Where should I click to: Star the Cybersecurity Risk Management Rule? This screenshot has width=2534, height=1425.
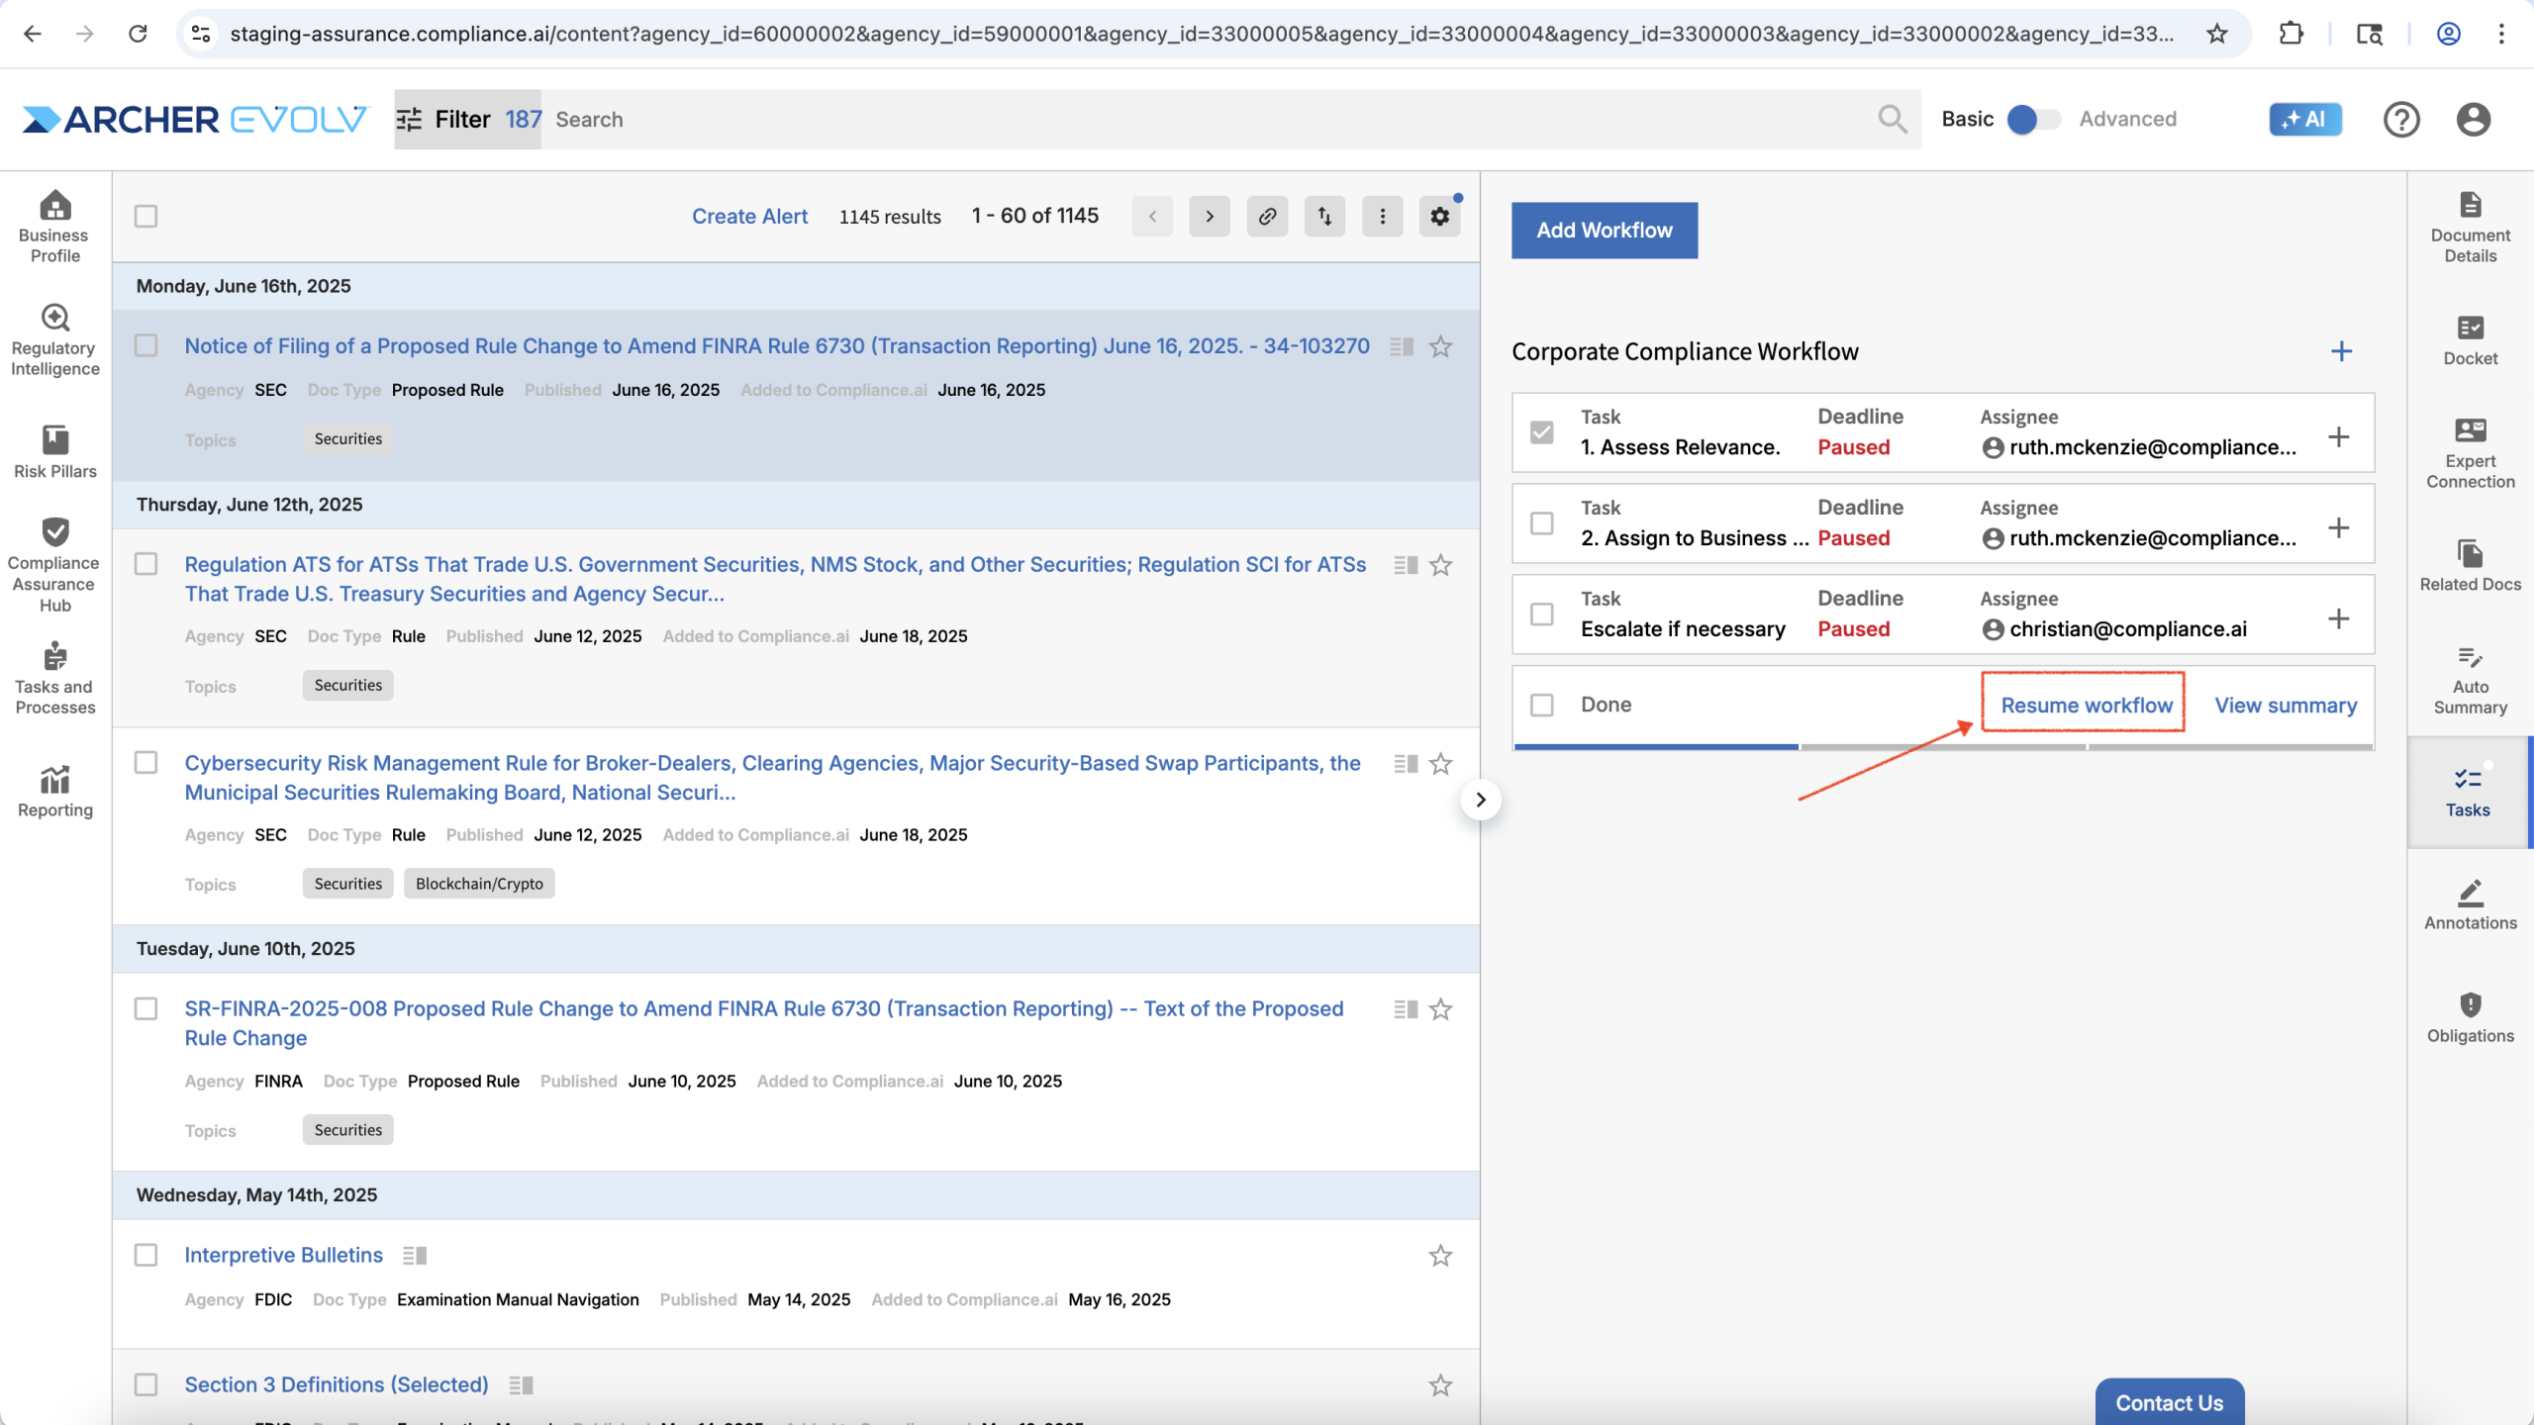[1440, 764]
